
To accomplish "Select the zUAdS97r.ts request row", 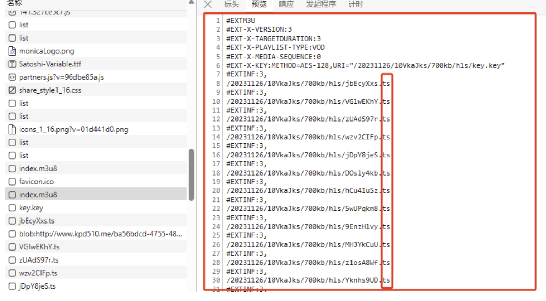I will 38,260.
